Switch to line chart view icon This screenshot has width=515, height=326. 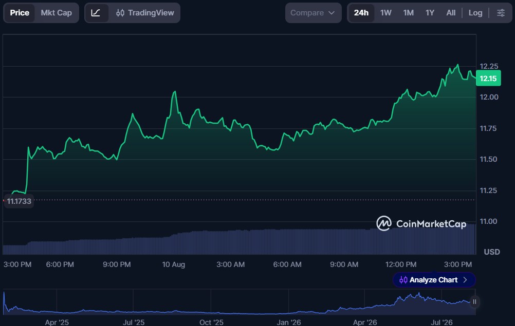(x=96, y=13)
